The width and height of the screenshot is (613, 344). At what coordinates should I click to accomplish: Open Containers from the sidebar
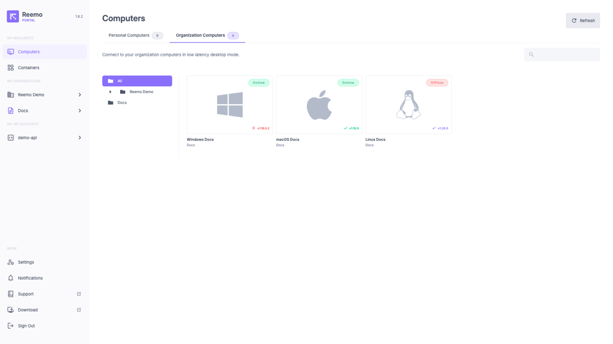click(28, 68)
